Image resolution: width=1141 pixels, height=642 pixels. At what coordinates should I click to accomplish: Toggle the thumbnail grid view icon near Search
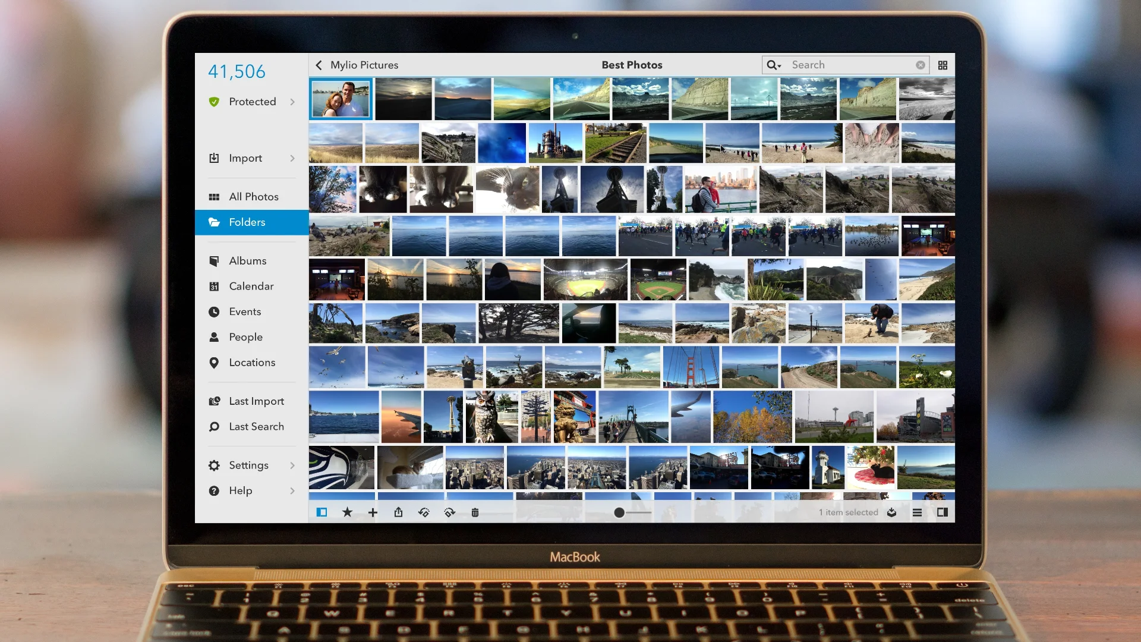click(943, 65)
